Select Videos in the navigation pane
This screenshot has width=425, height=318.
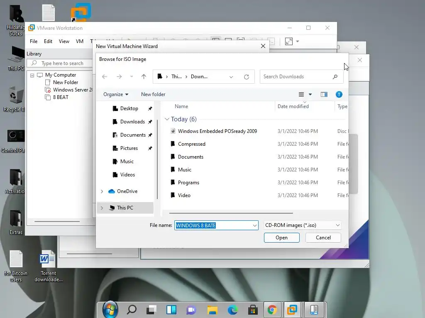point(127,175)
